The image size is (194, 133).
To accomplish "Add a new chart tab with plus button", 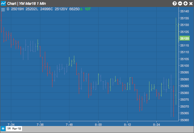I will point(3,128).
